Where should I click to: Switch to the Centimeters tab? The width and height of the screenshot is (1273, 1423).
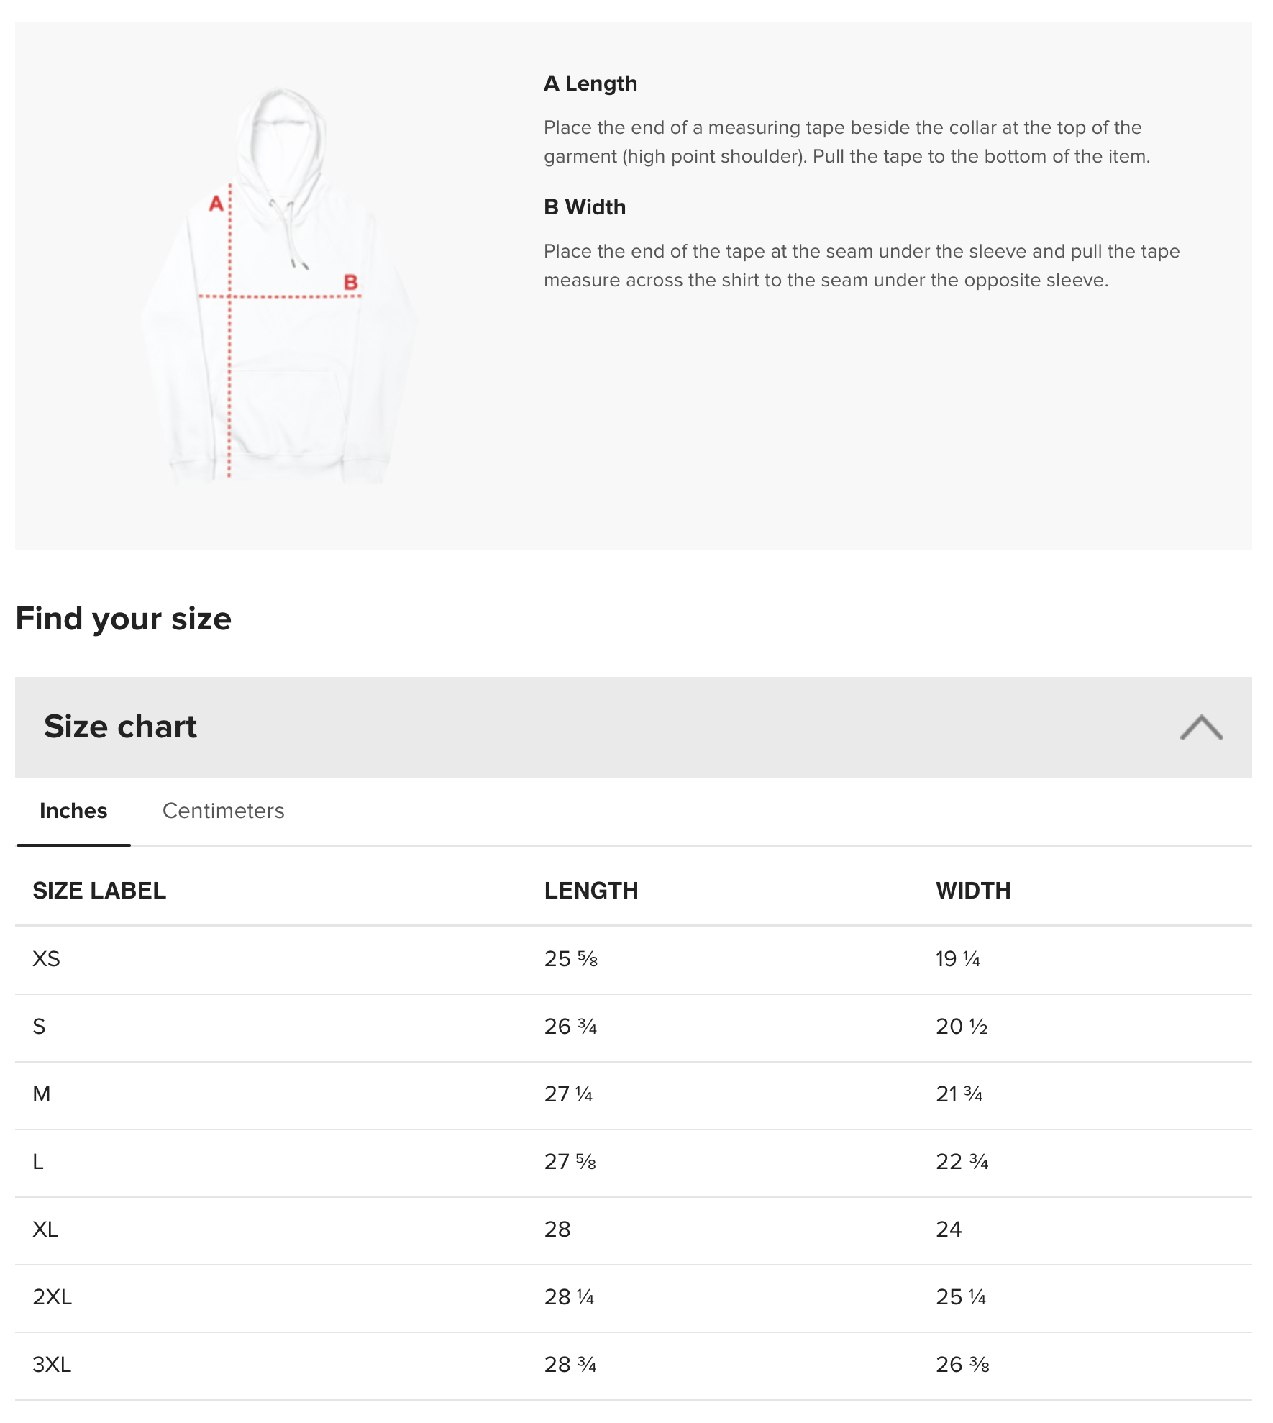[223, 811]
